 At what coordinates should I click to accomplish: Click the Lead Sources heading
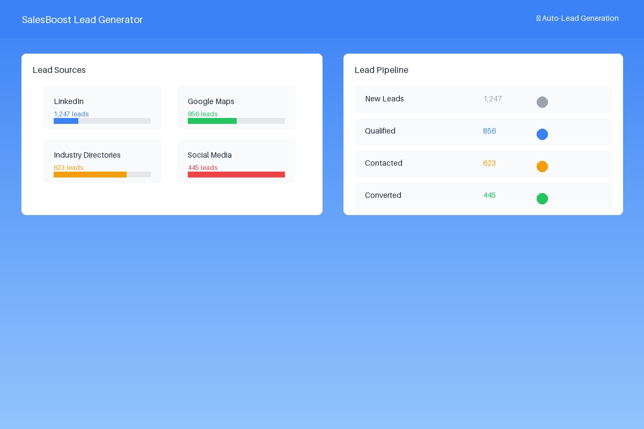click(x=59, y=70)
